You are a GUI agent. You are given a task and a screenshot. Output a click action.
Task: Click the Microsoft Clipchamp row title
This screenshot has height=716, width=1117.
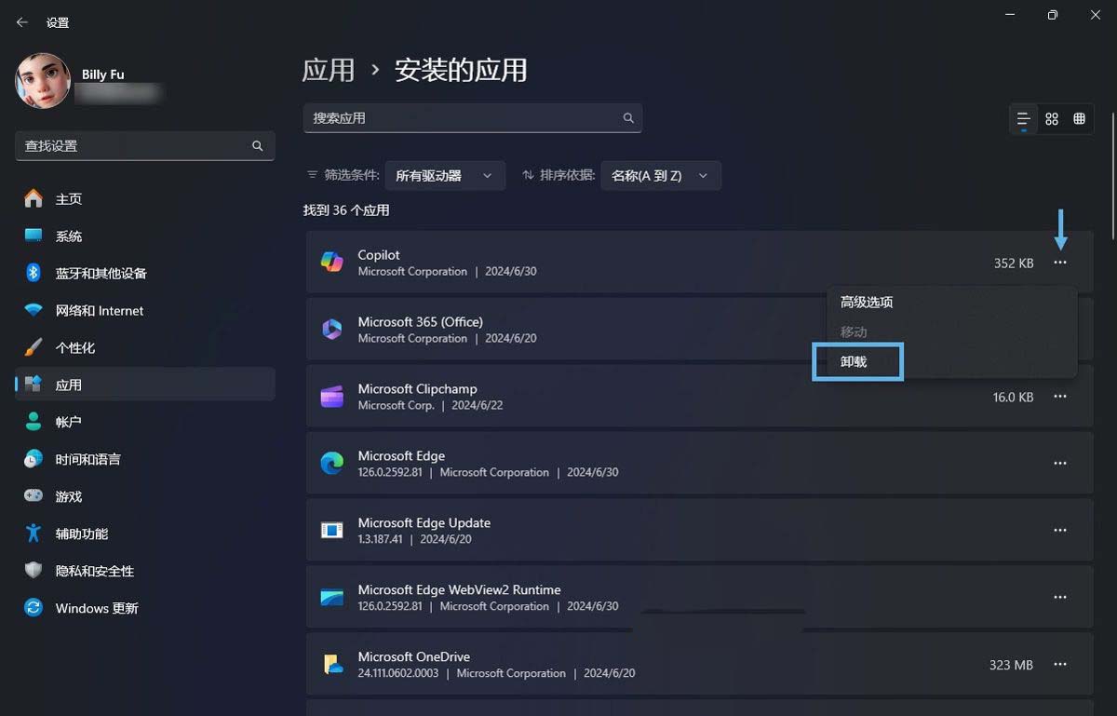coord(417,389)
